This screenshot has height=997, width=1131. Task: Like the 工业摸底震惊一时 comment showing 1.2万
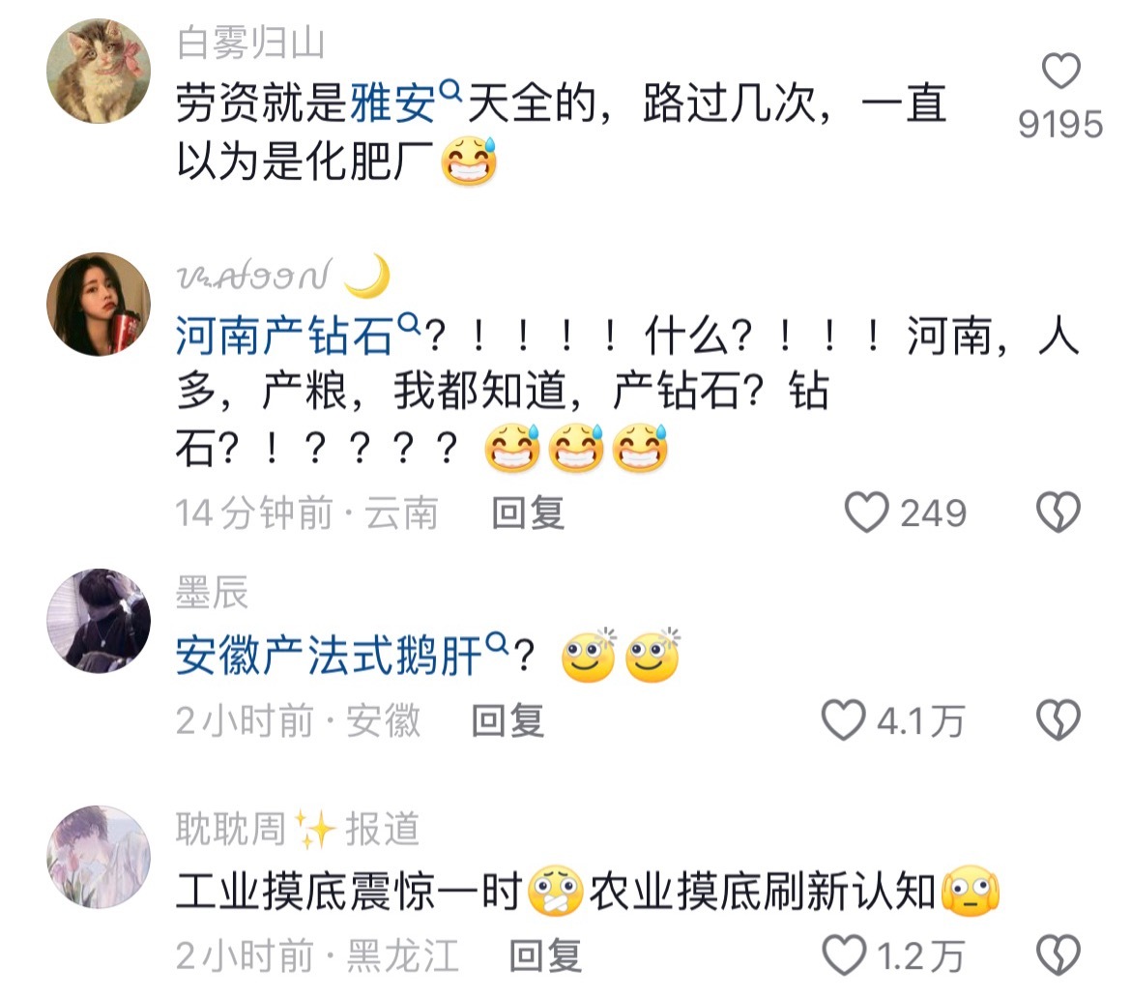[844, 955]
